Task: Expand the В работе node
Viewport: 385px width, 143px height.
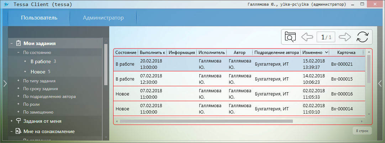Action: coord(25,62)
